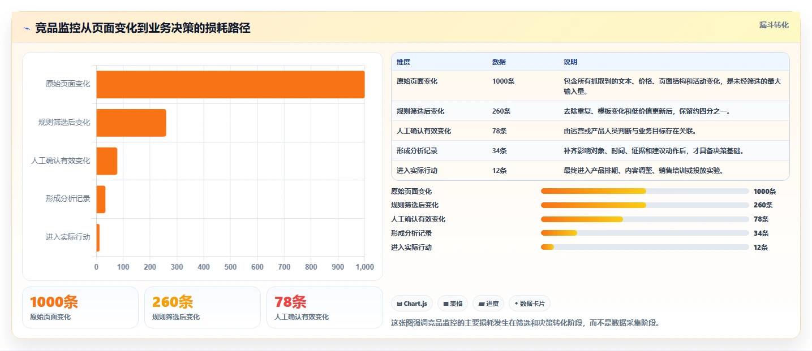The width and height of the screenshot is (812, 351).
Task: Open the 78条 data card
Action: 325,307
